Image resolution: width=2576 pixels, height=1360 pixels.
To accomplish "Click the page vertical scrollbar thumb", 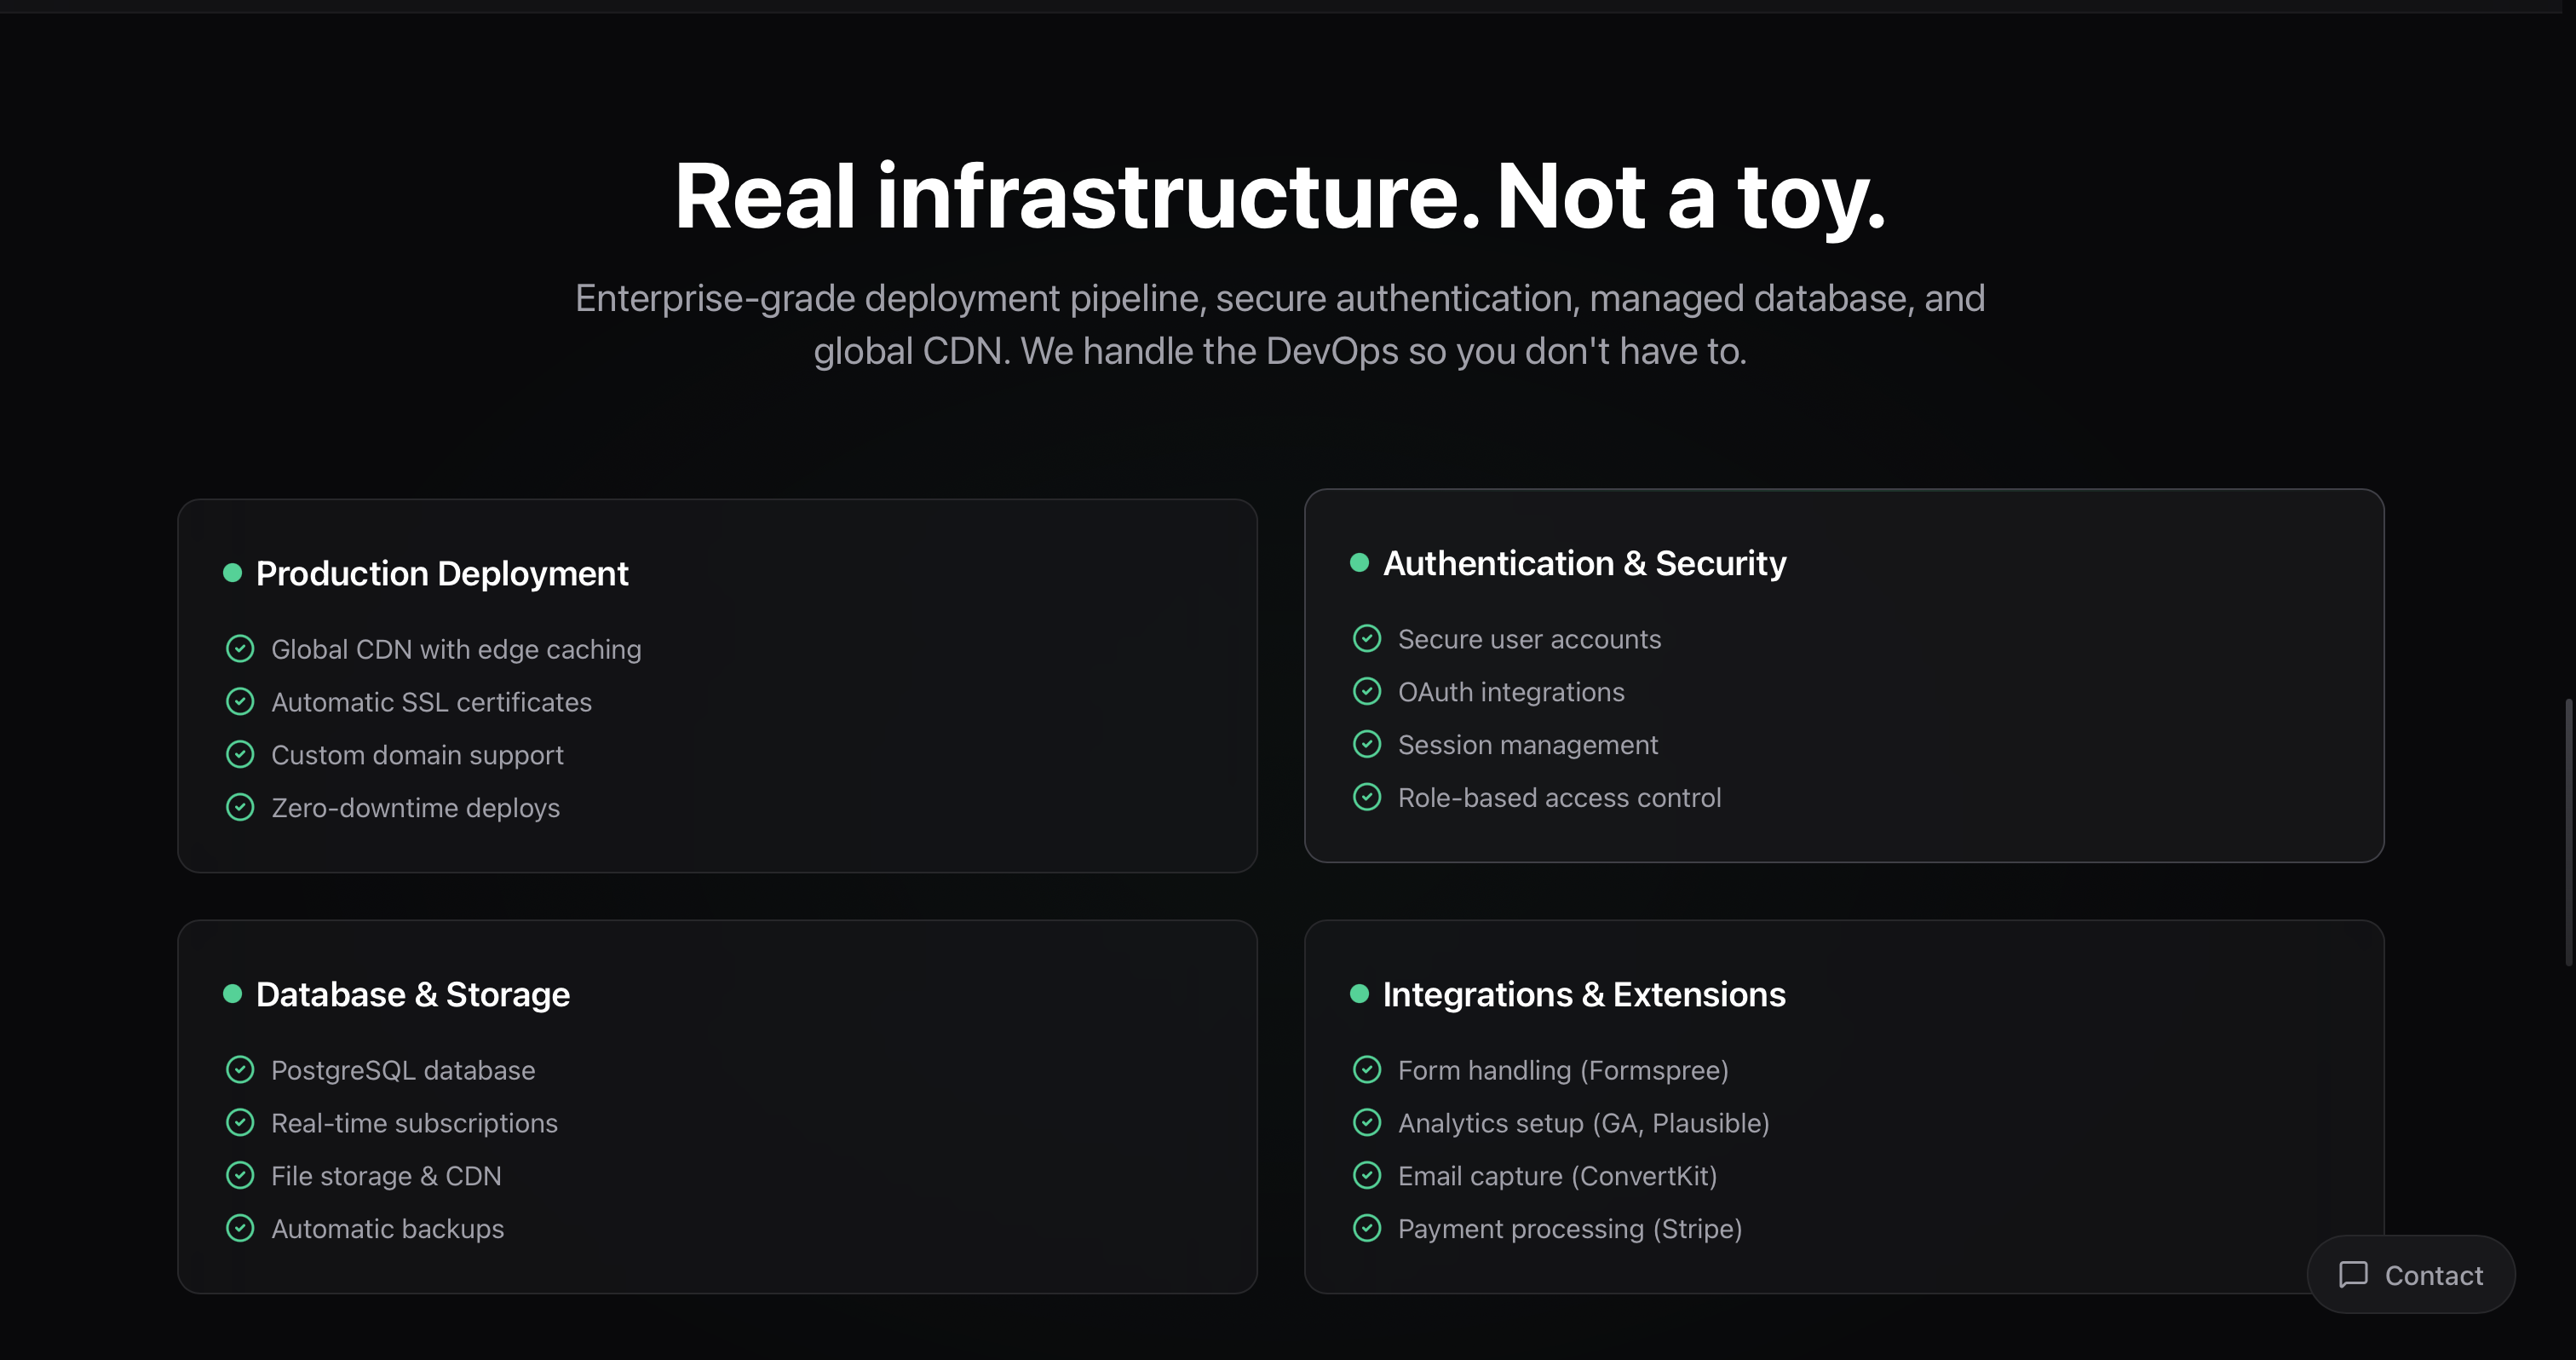I will 2568,832.
